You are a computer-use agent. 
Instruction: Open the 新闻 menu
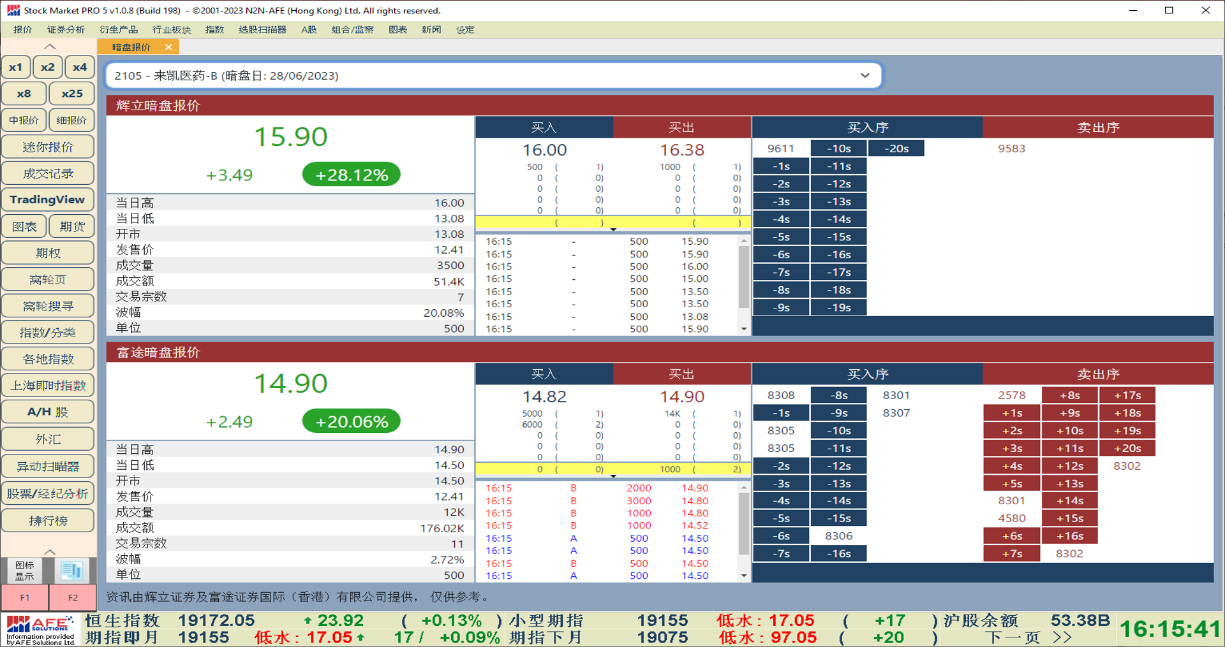(431, 30)
